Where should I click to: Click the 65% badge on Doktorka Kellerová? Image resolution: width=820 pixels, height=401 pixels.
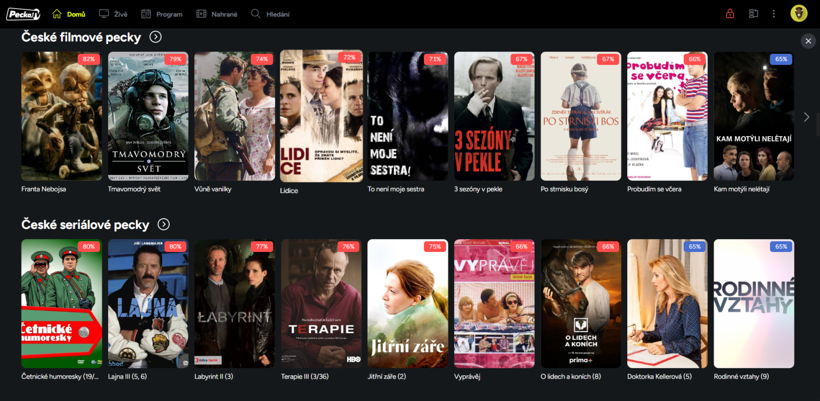pyautogui.click(x=694, y=246)
